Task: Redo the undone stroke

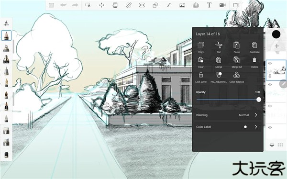Action: coord(75,5)
